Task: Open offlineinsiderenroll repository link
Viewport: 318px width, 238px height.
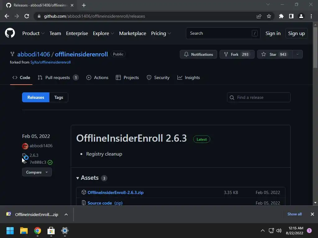Action: click(81, 54)
